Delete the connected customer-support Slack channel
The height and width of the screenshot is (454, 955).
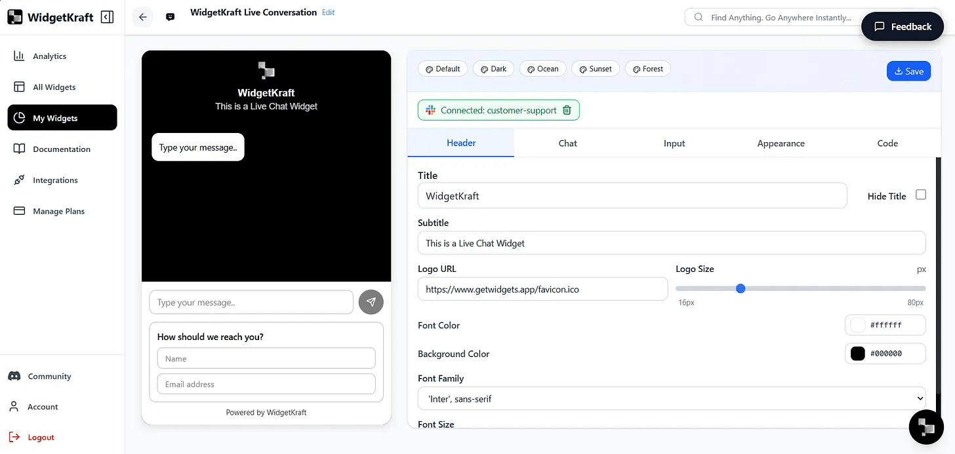click(x=567, y=110)
